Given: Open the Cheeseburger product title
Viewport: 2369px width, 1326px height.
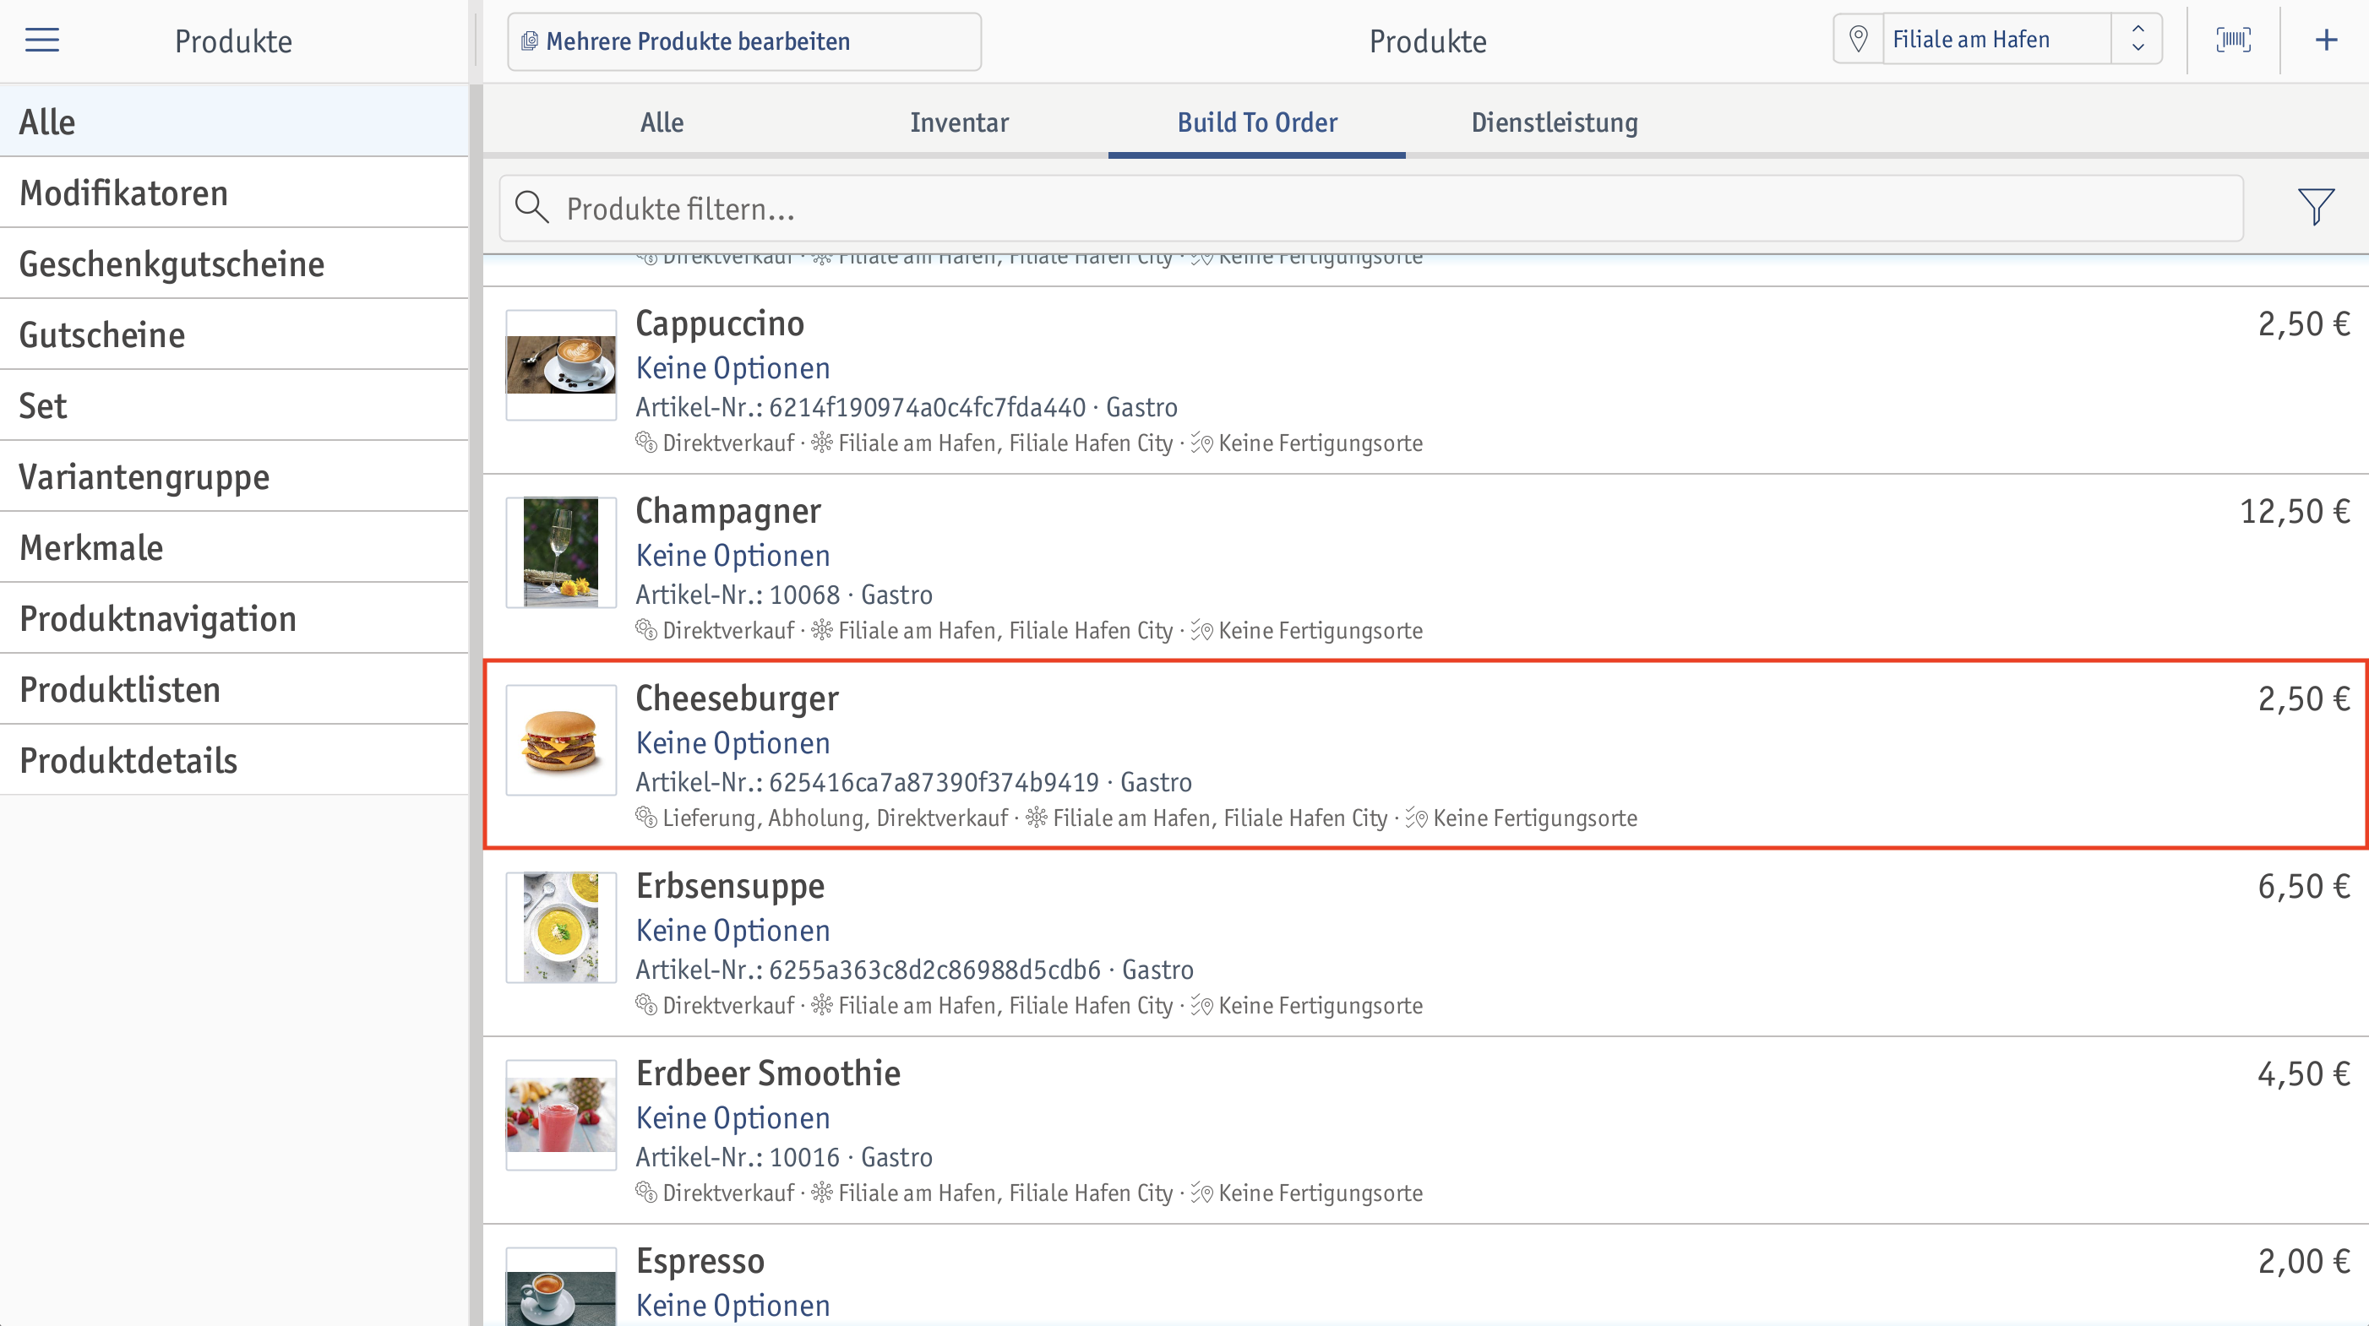Looking at the screenshot, I should (x=737, y=698).
